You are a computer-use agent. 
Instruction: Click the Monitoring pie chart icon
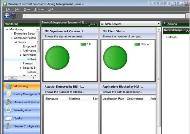[x=8, y=86]
